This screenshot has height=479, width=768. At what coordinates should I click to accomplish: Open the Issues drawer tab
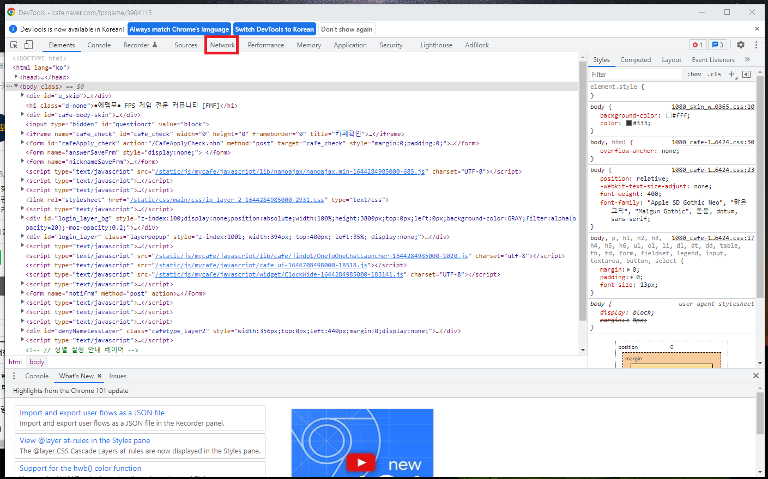click(118, 376)
